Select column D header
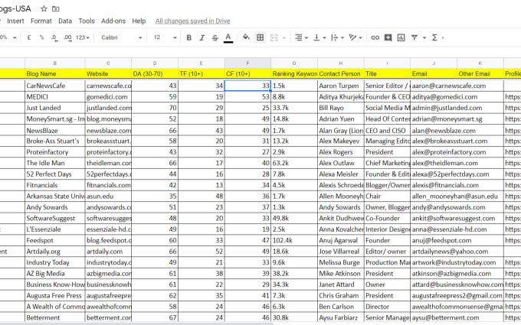The image size is (521, 325). pos(155,63)
